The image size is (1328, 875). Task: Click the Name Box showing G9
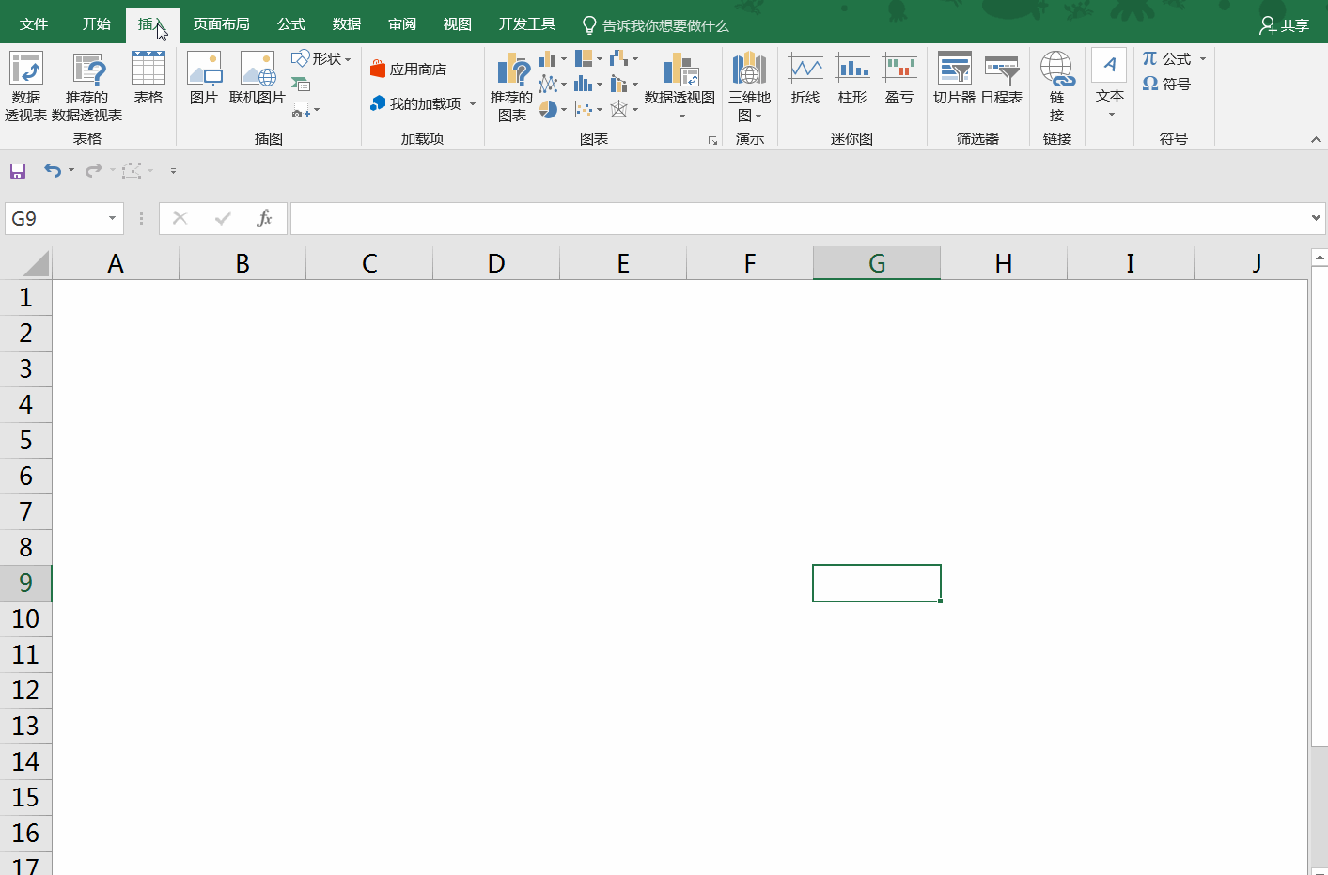(55, 218)
